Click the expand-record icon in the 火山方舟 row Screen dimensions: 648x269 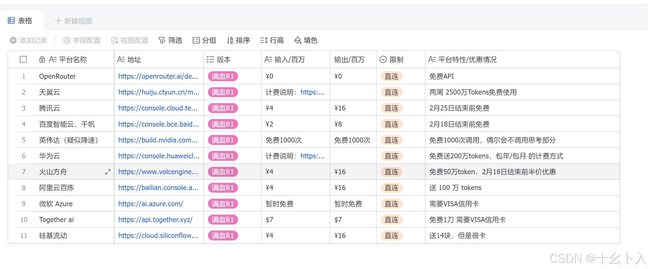108,172
